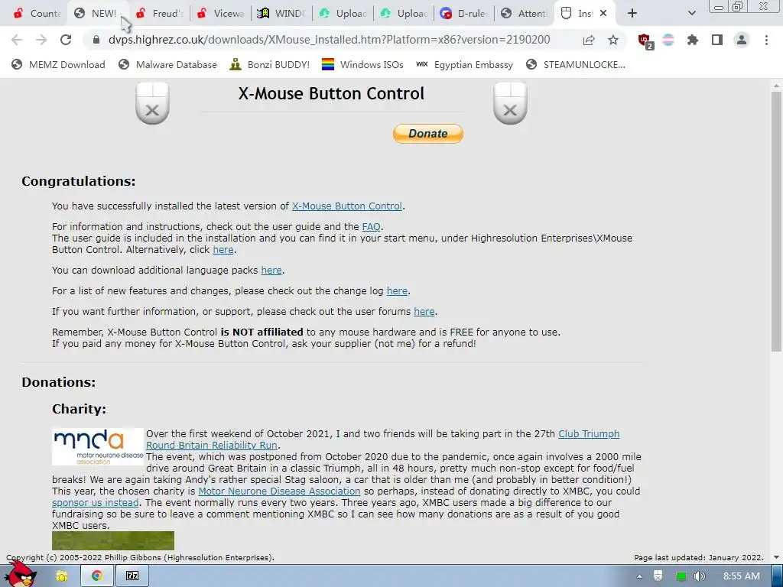This screenshot has height=587, width=783.
Task: Open X-Mouse Button Control link
Action: tap(346, 206)
